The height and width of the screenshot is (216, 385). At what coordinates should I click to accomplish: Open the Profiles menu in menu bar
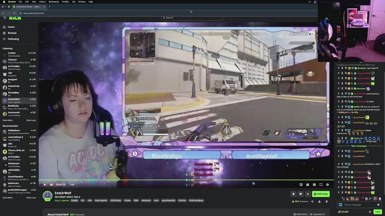(65, 2)
